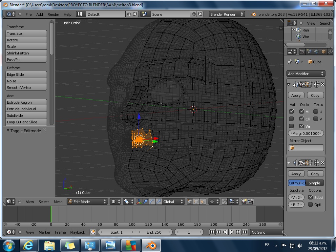Click the World properties globe icon
The width and height of the screenshot is (336, 252).
(316, 52)
